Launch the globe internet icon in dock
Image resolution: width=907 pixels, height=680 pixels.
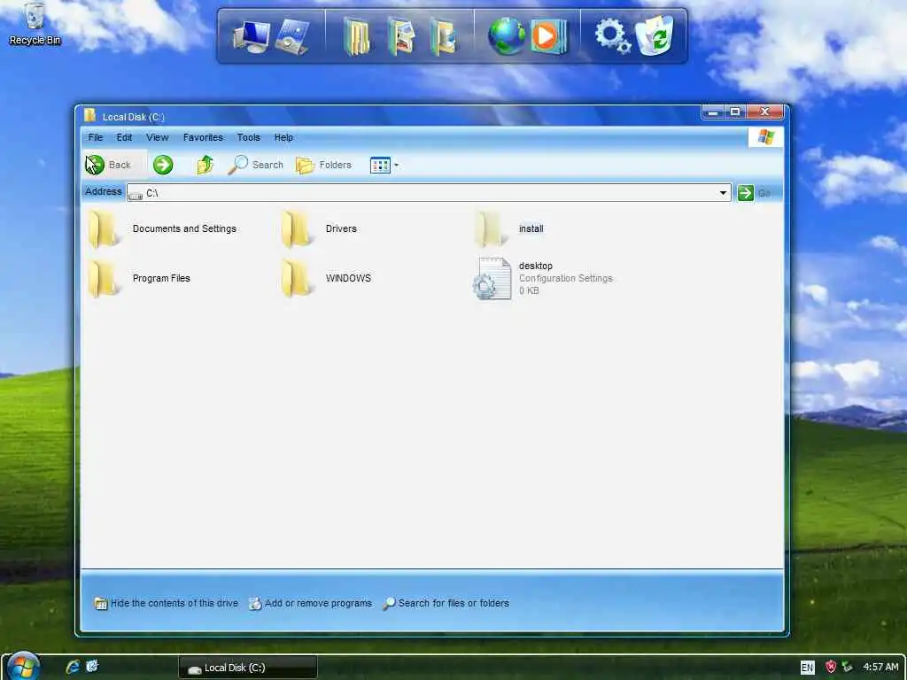[506, 35]
